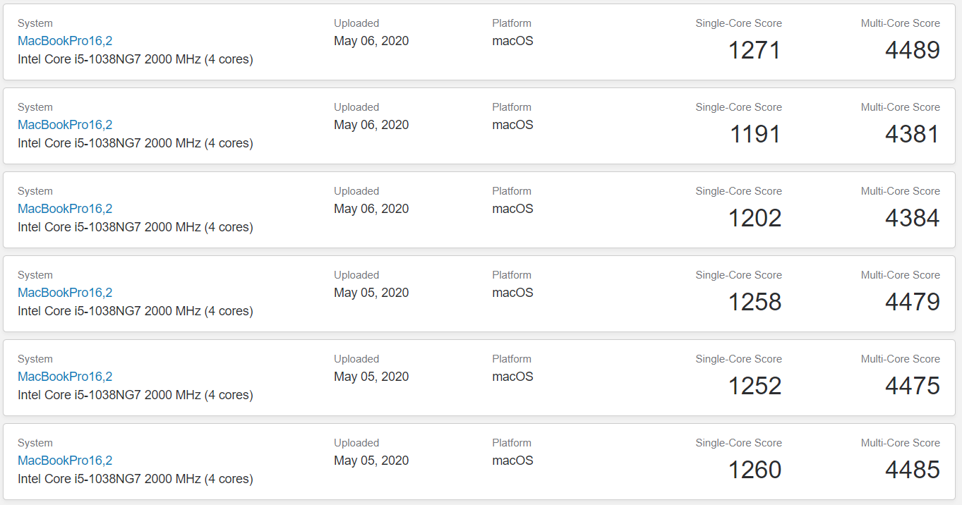Click the single-core score 1271
Viewport: 962px width, 505px height.
[x=754, y=50]
